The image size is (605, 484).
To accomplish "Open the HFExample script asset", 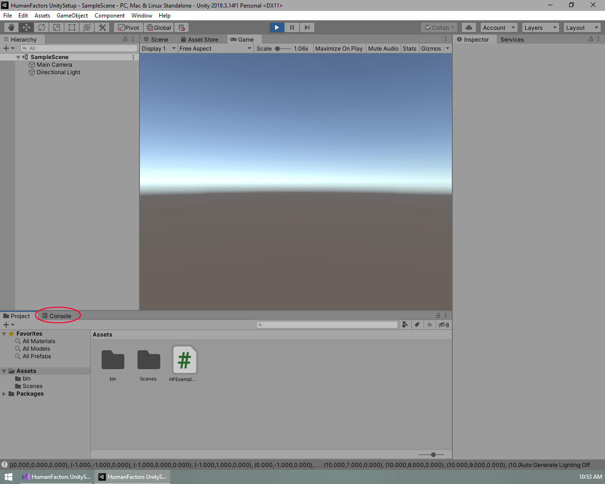I will coord(184,363).
